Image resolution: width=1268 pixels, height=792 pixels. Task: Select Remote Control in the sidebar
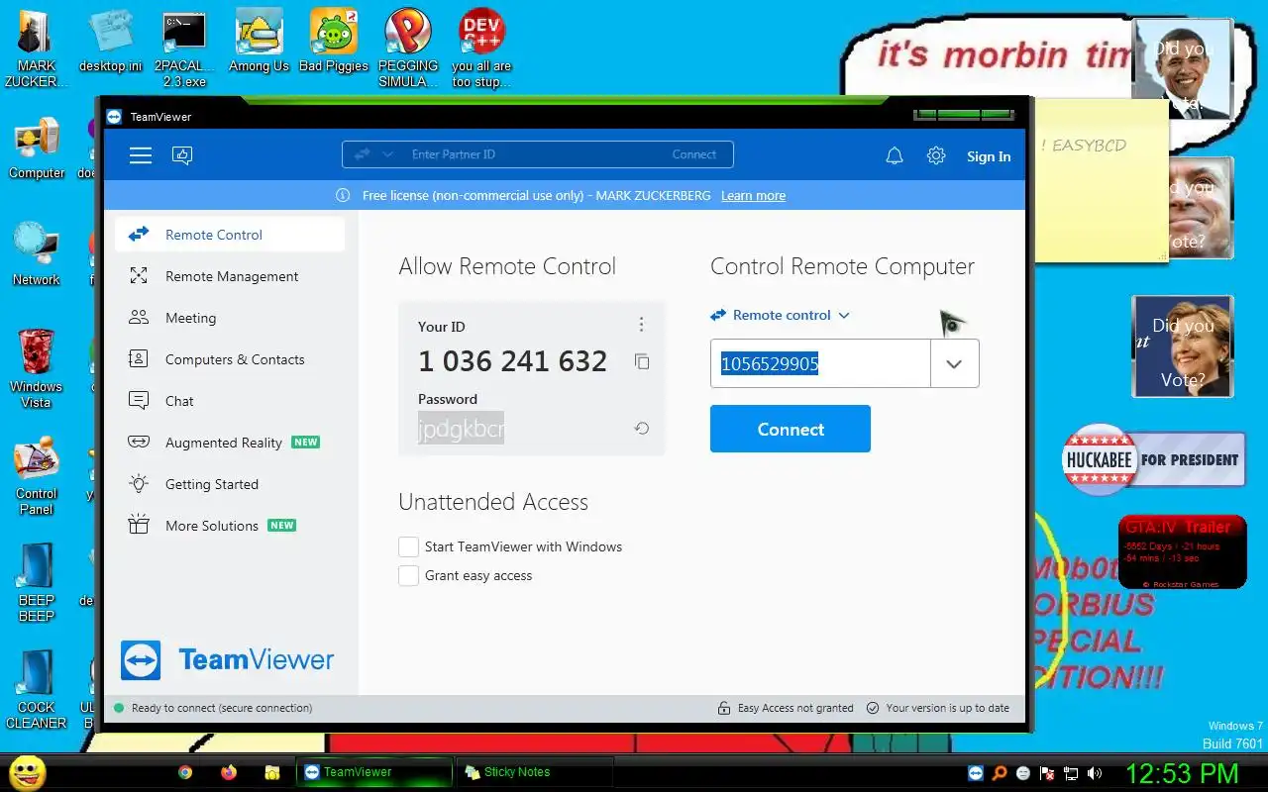[x=230, y=235]
